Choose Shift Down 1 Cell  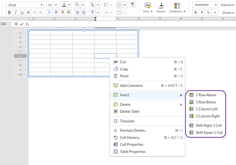(206, 133)
